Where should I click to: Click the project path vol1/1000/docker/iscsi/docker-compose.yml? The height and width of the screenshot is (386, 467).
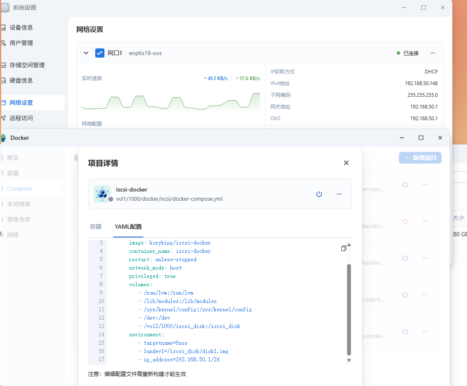169,199
